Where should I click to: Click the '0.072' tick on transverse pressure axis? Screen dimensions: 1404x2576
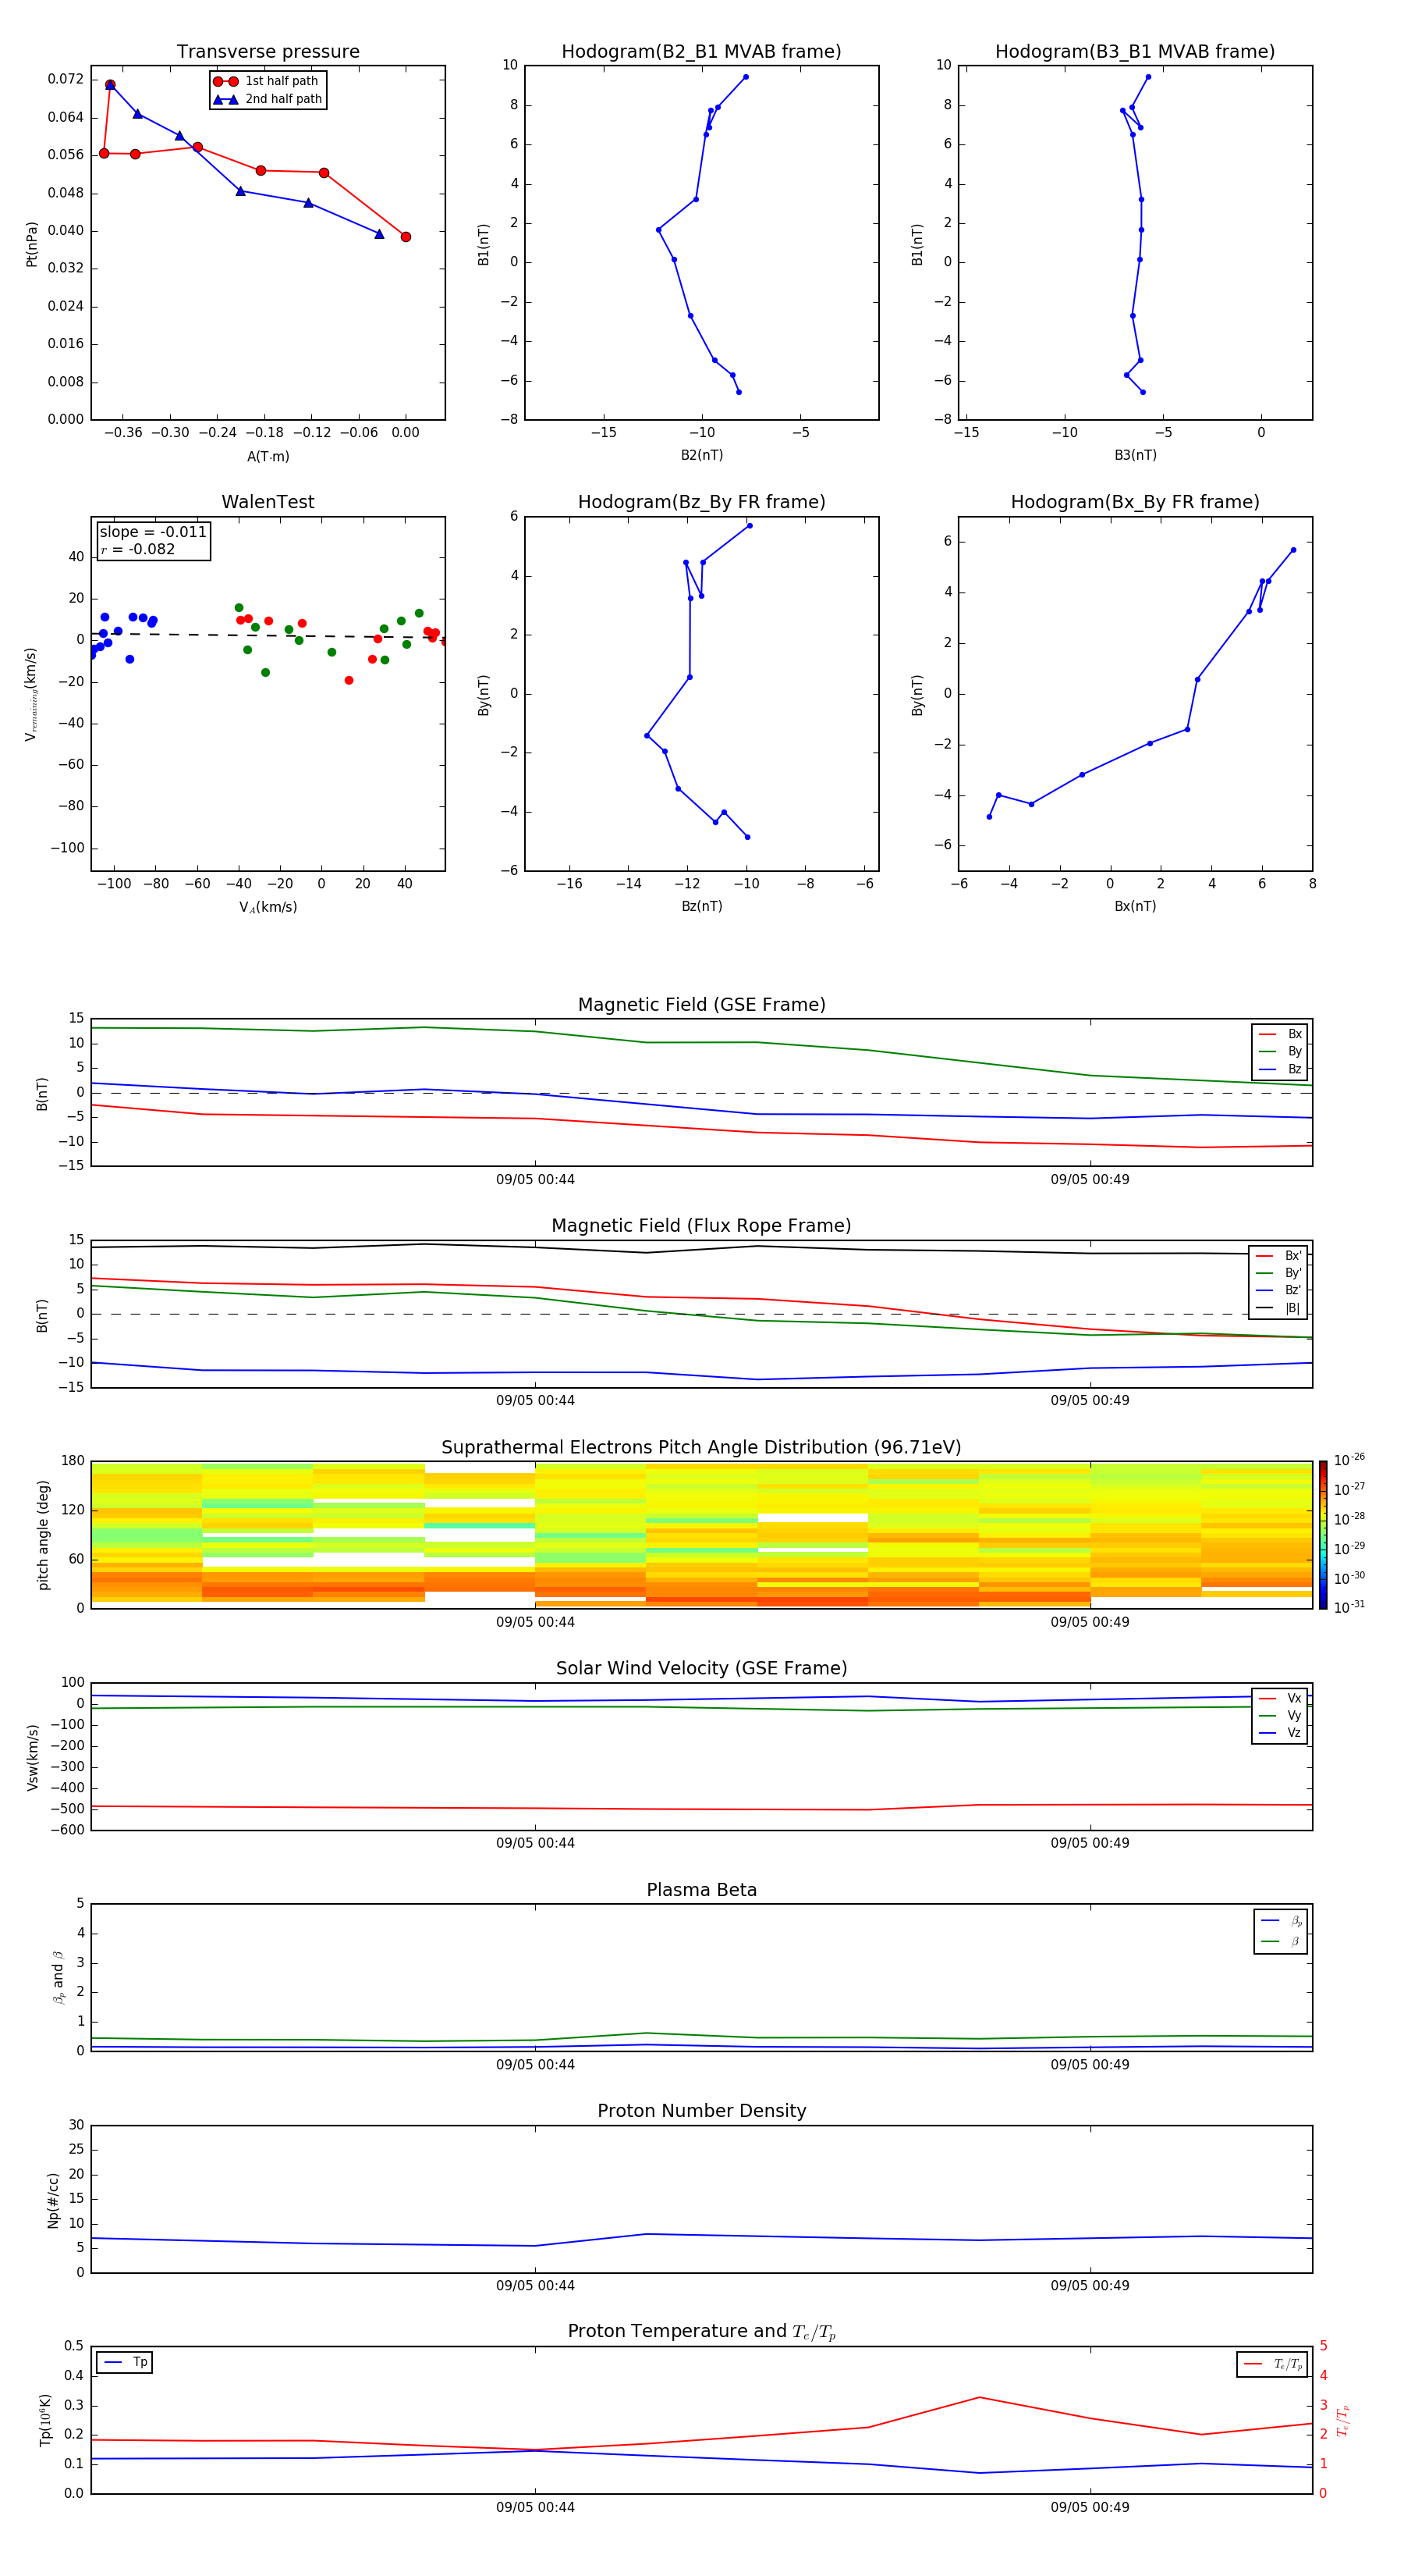65,79
